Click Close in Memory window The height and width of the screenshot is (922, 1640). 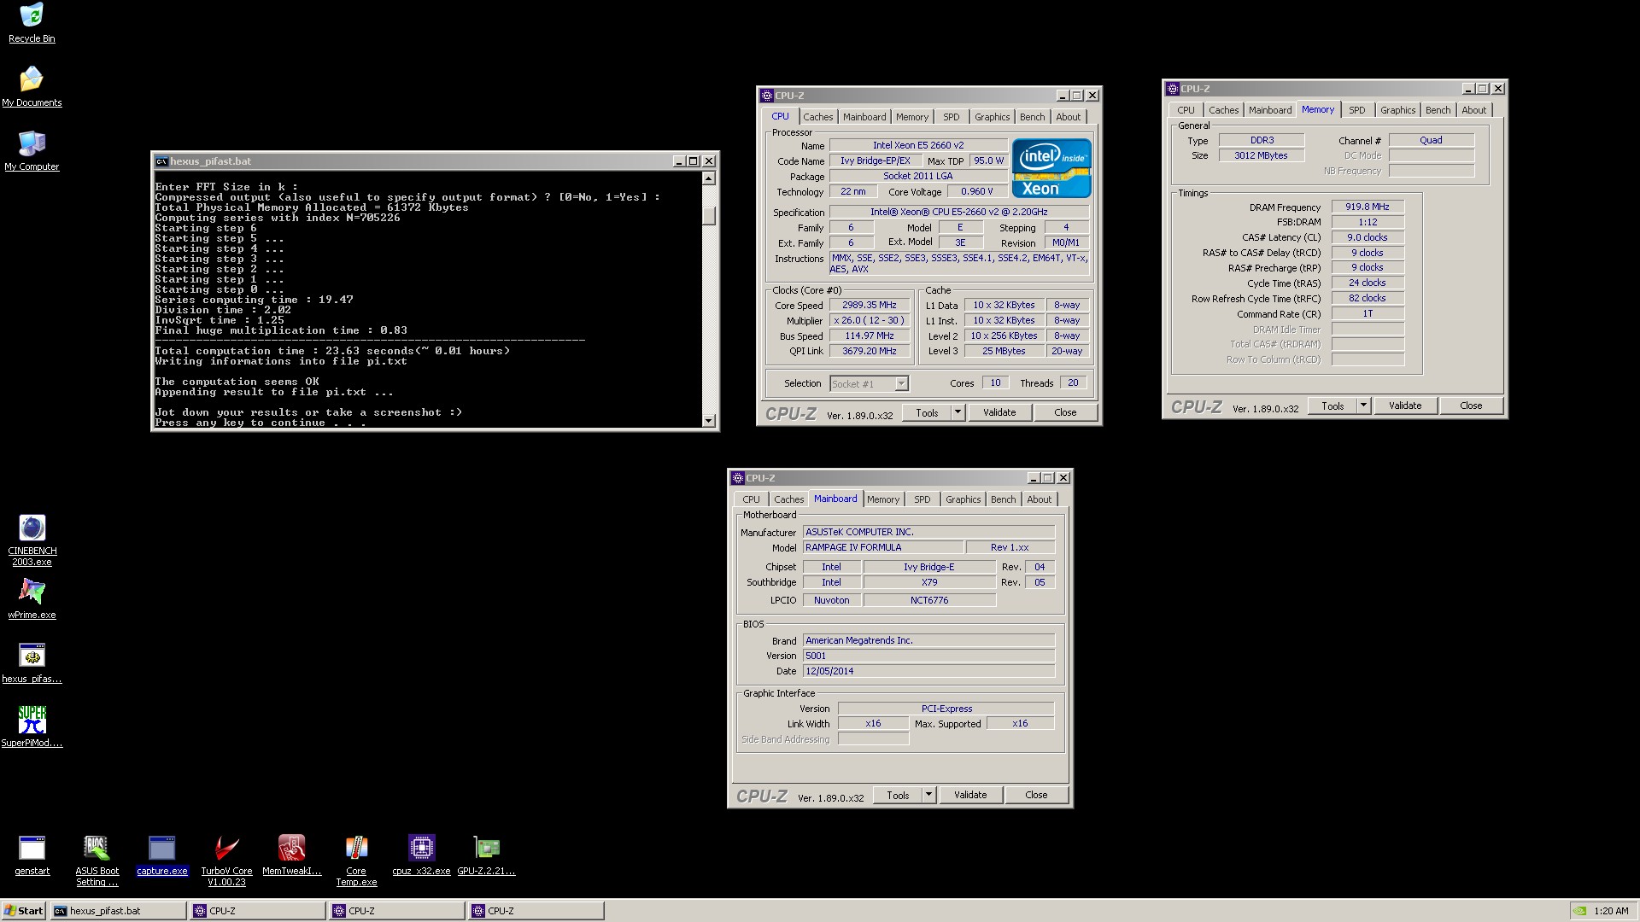[x=1471, y=406]
